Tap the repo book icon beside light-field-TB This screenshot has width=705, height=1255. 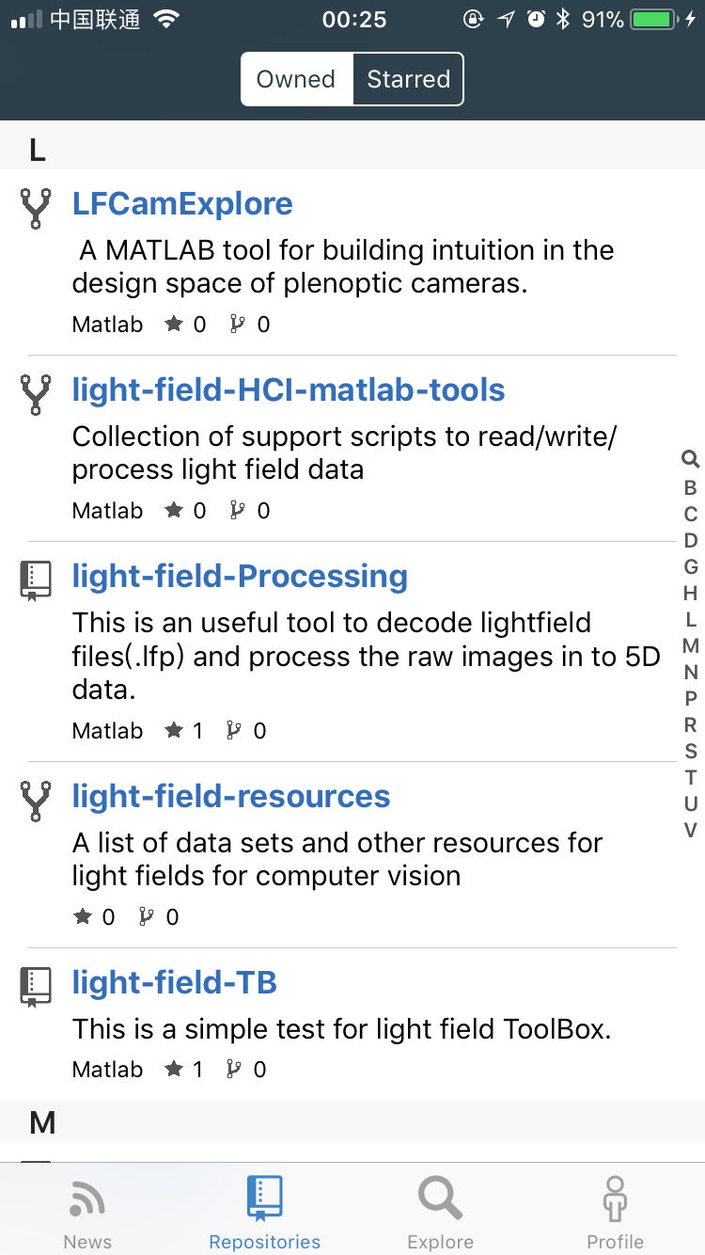tap(35, 987)
